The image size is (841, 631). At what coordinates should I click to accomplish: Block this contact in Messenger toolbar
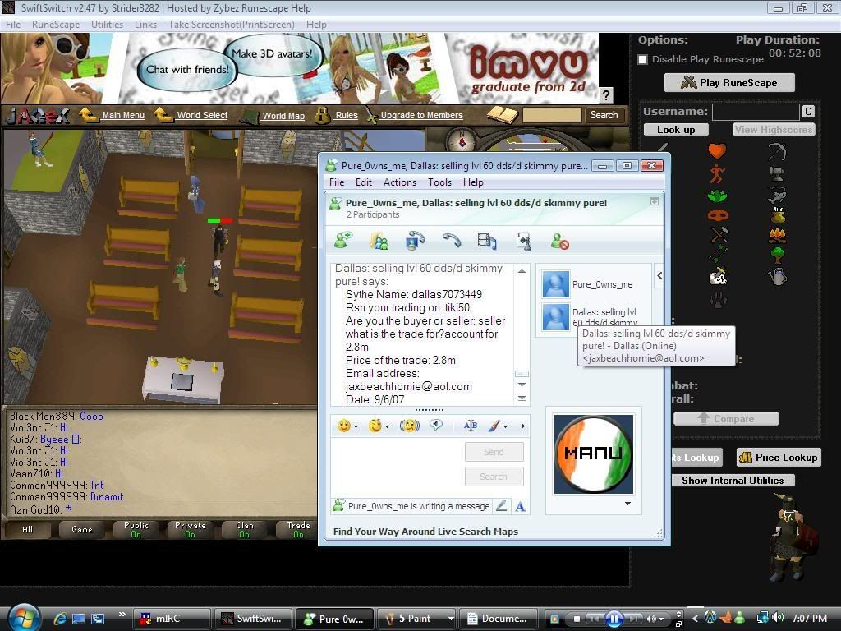coord(559,242)
